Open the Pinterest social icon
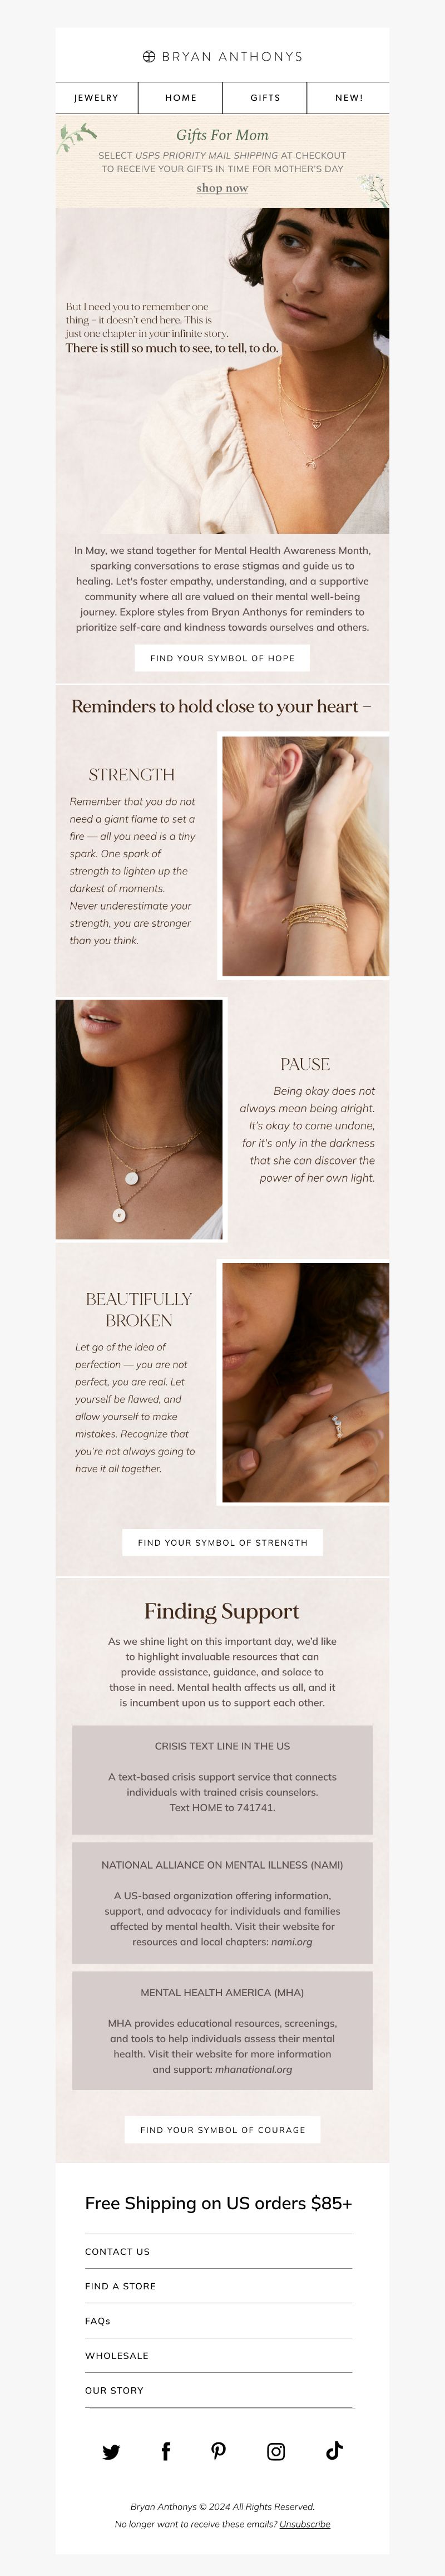445x2576 pixels. tap(219, 2450)
